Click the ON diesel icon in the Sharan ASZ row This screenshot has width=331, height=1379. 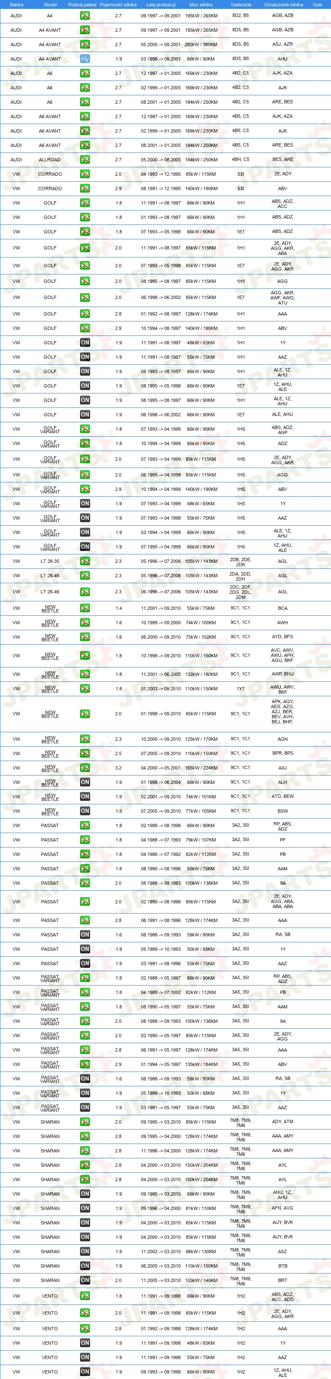coord(85,1252)
